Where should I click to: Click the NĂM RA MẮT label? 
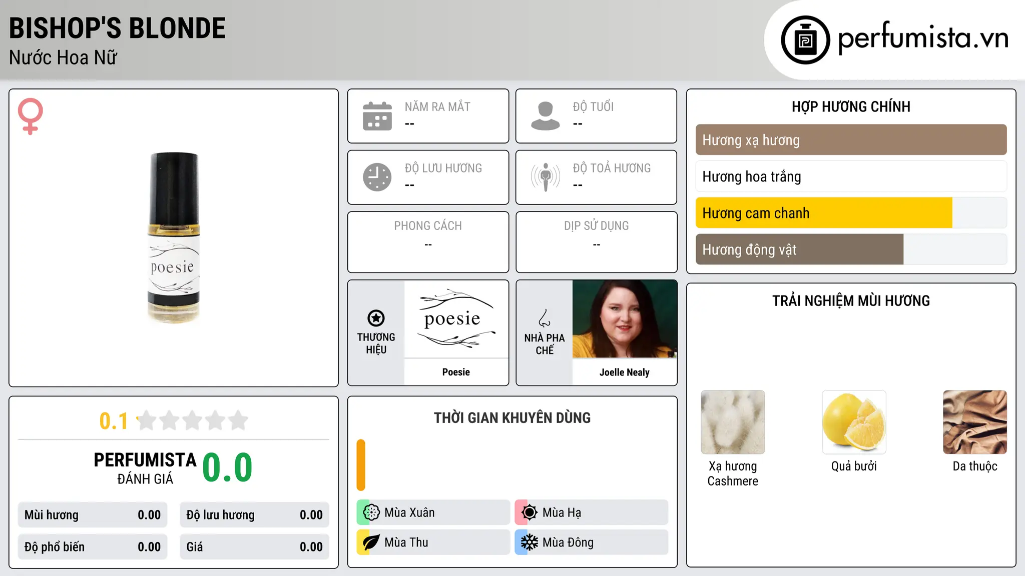point(437,107)
